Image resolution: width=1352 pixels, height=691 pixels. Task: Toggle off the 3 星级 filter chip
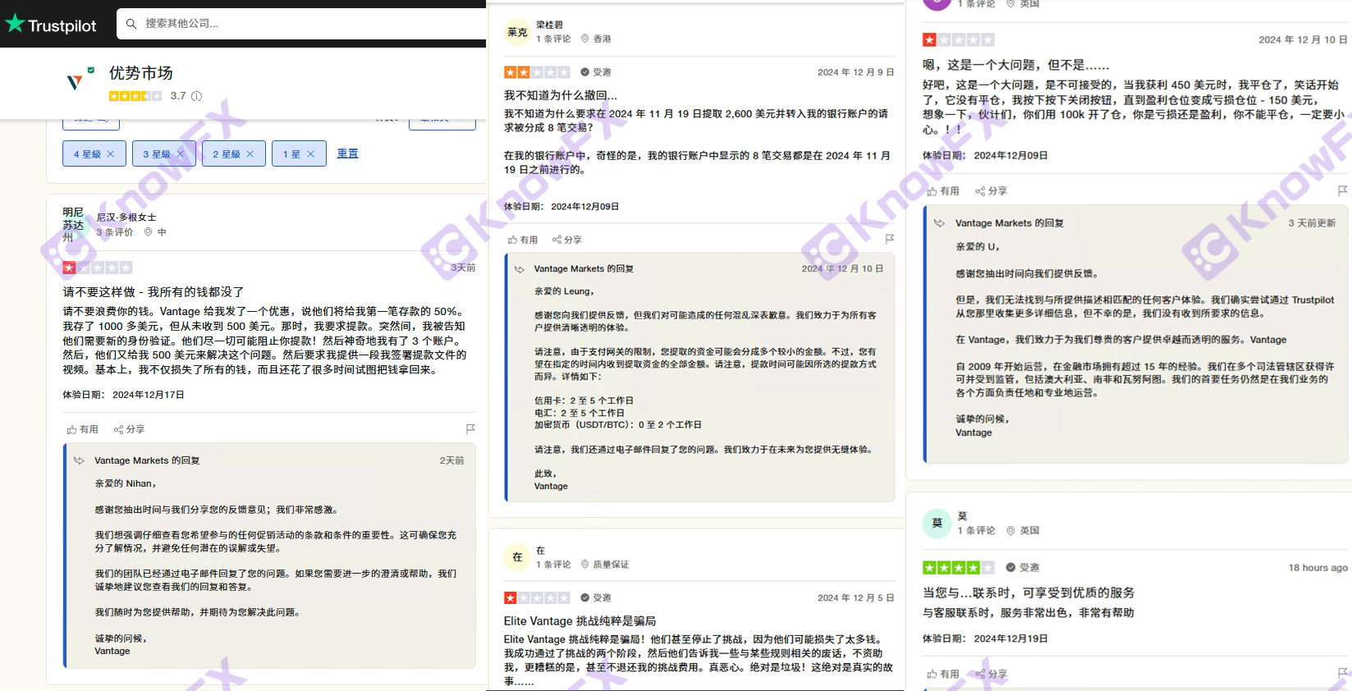(x=163, y=153)
